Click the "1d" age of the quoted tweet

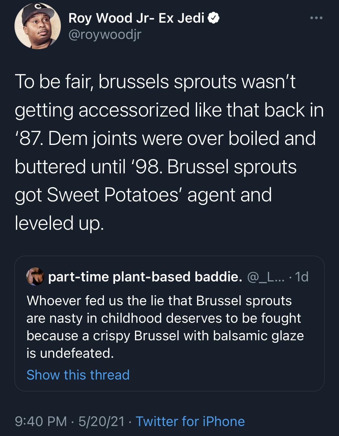[x=302, y=277]
